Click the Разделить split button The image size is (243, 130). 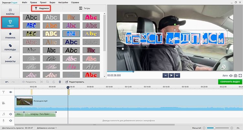29,82
